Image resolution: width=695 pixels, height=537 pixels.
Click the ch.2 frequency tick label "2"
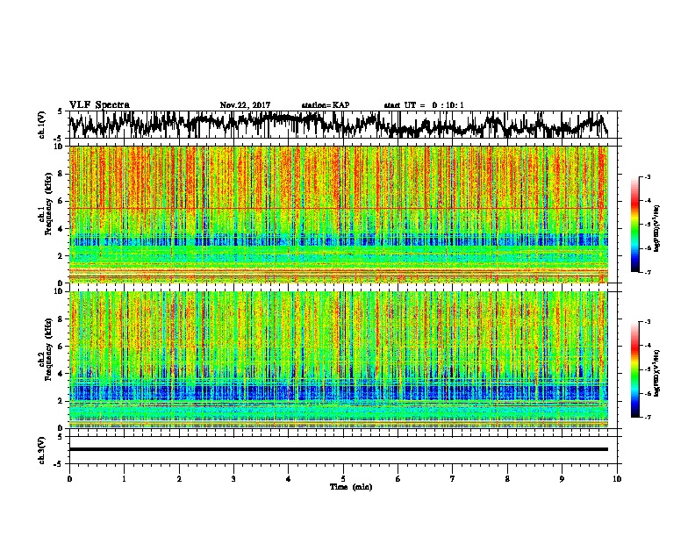61,401
